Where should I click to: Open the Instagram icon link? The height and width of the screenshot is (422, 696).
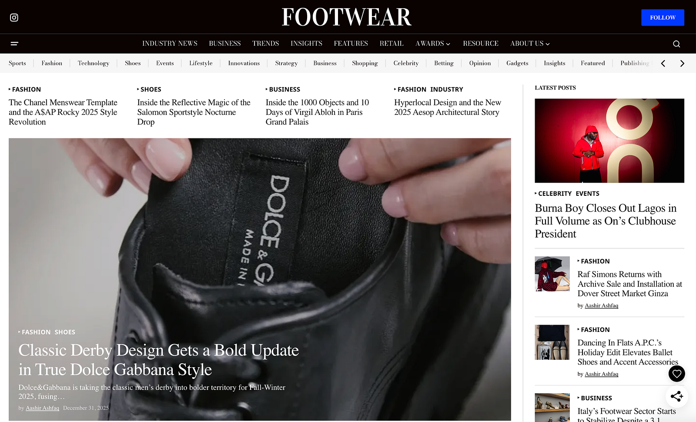pyautogui.click(x=14, y=17)
